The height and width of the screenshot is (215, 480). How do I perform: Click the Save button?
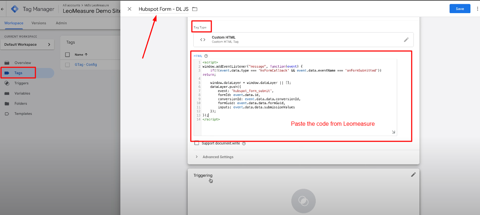point(460,8)
